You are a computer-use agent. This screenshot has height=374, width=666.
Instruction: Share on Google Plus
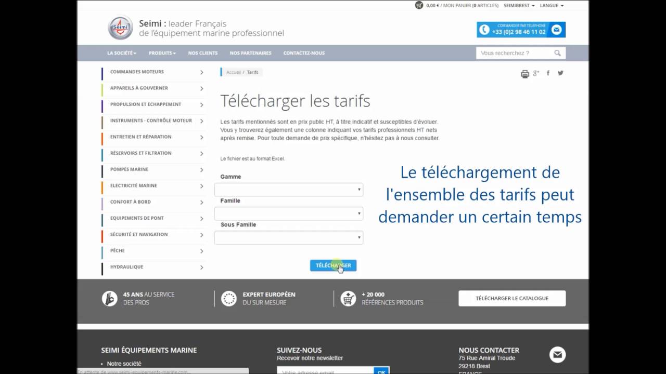click(536, 73)
